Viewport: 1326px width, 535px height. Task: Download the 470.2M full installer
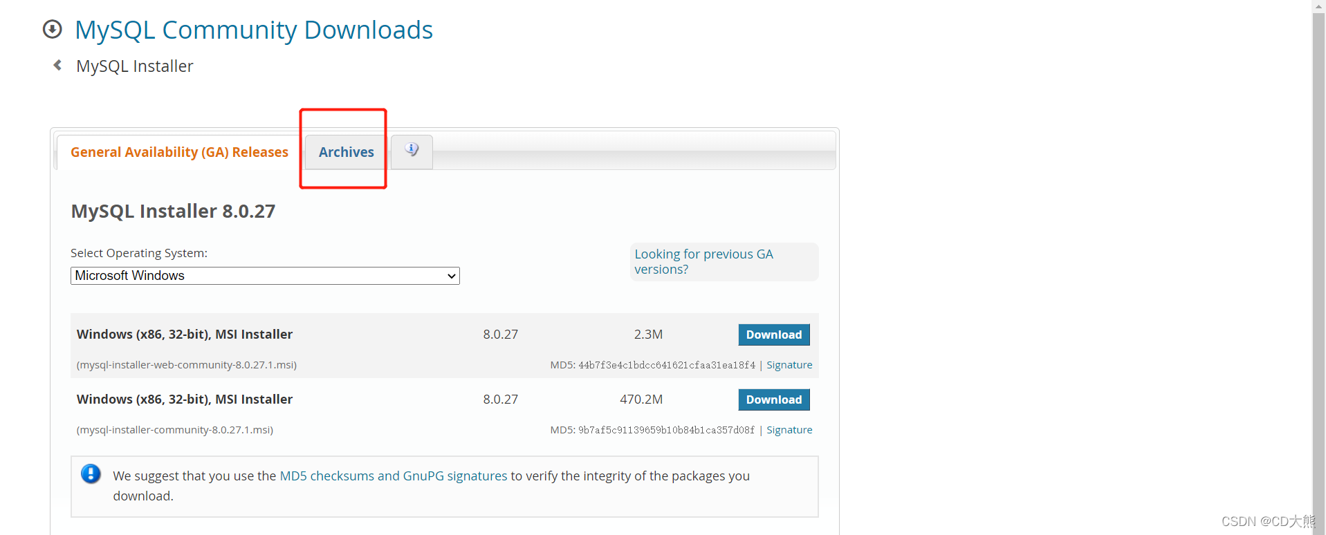click(774, 400)
